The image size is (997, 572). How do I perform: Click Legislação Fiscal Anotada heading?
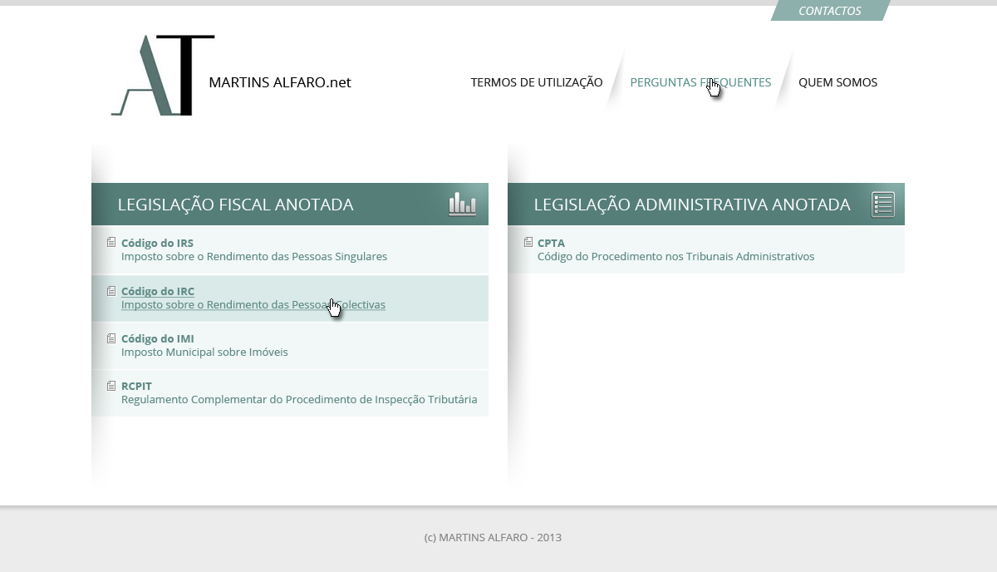tap(236, 205)
